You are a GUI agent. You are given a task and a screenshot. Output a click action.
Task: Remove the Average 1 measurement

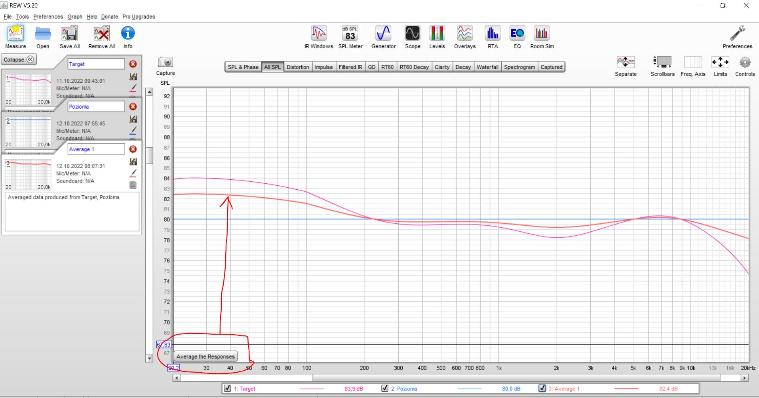pos(133,149)
